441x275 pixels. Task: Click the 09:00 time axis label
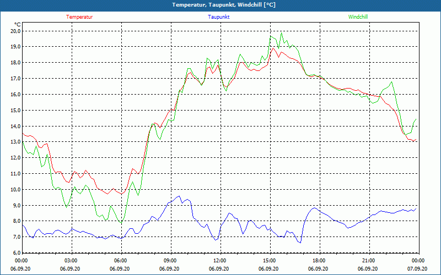coord(171,261)
